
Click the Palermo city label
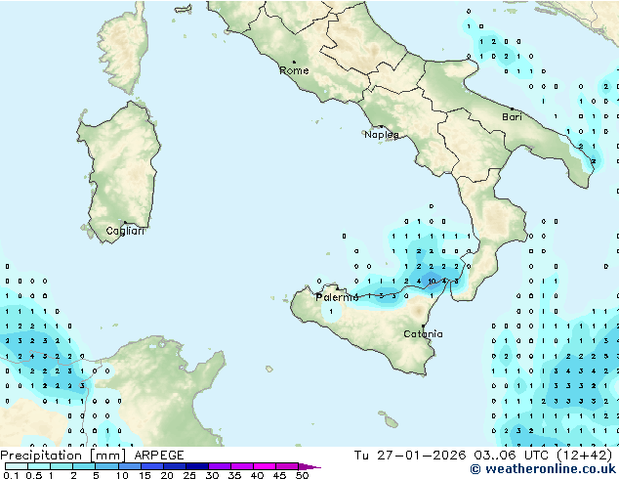(337, 297)
